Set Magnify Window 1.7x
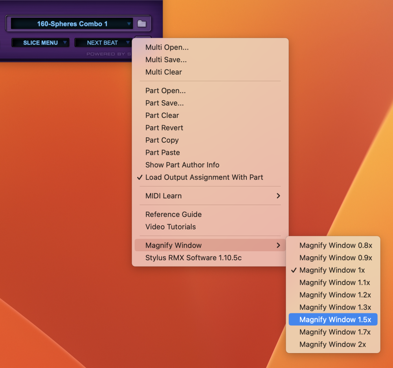Image resolution: width=393 pixels, height=368 pixels. pyautogui.click(x=333, y=332)
